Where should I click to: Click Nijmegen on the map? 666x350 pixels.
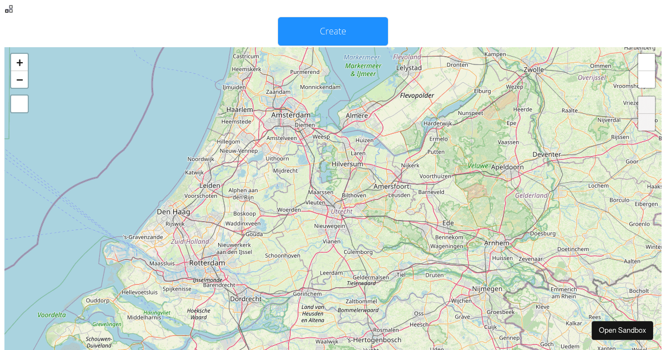[487, 289]
